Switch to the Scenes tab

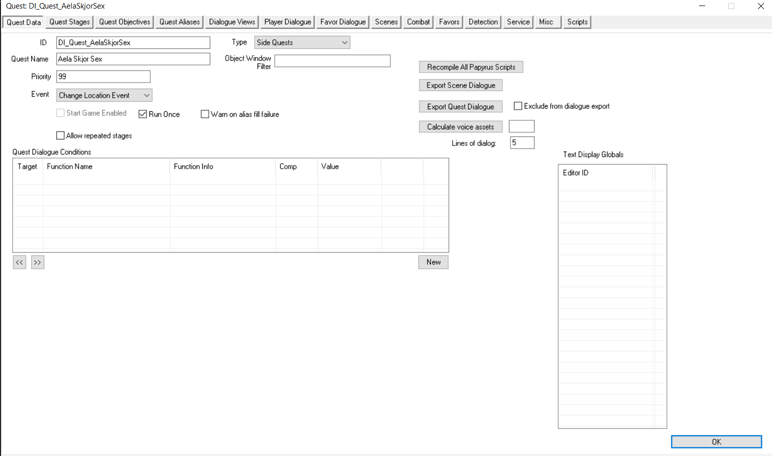(x=386, y=22)
